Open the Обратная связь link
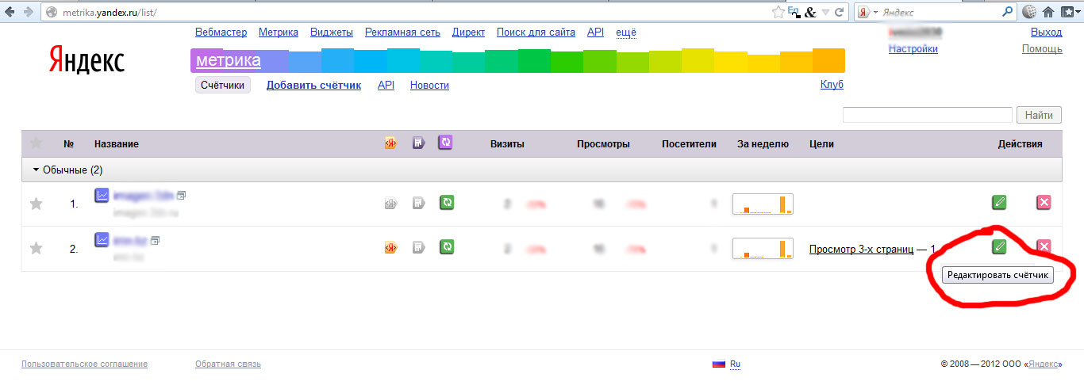Screen dimensions: 1084x389 [x=228, y=364]
